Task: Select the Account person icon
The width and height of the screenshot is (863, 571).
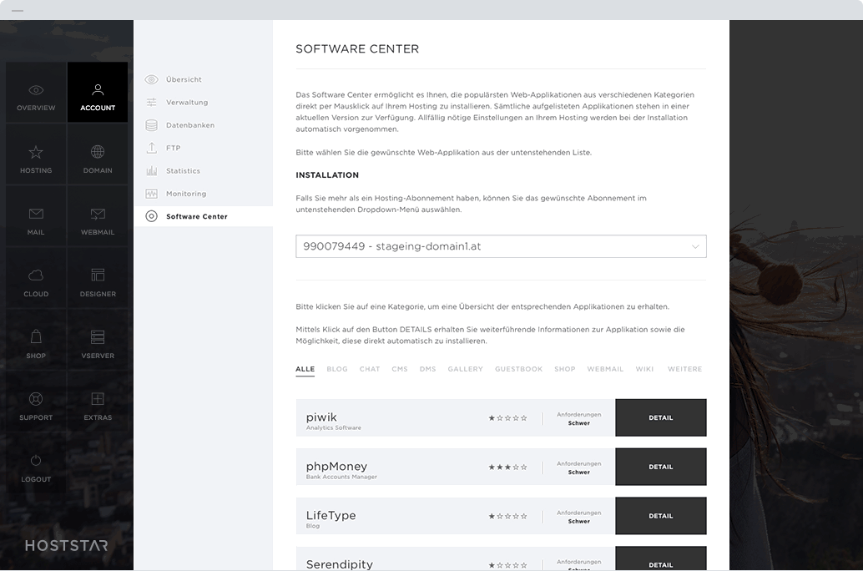Action: click(98, 89)
